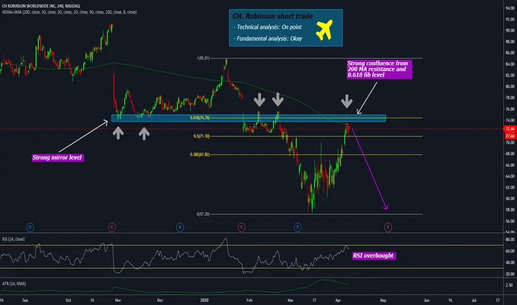Click 'Fundamental analysis: Okay' line
The image size is (517, 305).
click(268, 39)
